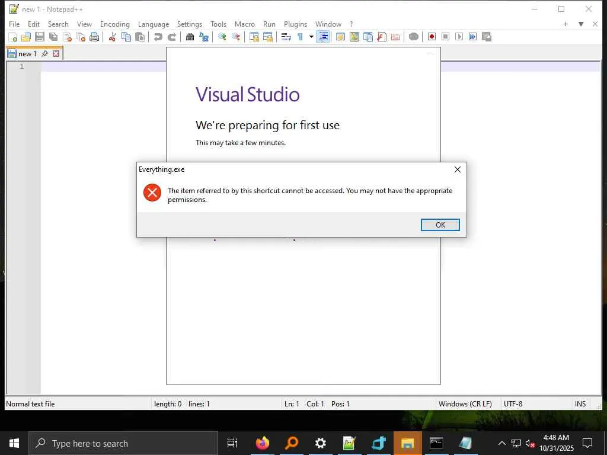Open the Replace dialog toolbar icon

tap(204, 37)
